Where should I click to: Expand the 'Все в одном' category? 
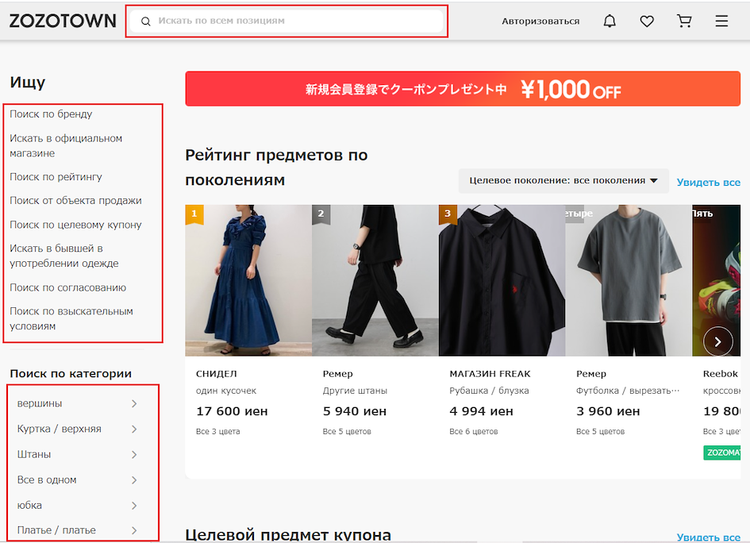pyautogui.click(x=78, y=479)
